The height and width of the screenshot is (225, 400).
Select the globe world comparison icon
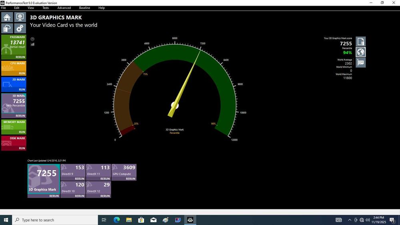pos(360,52)
